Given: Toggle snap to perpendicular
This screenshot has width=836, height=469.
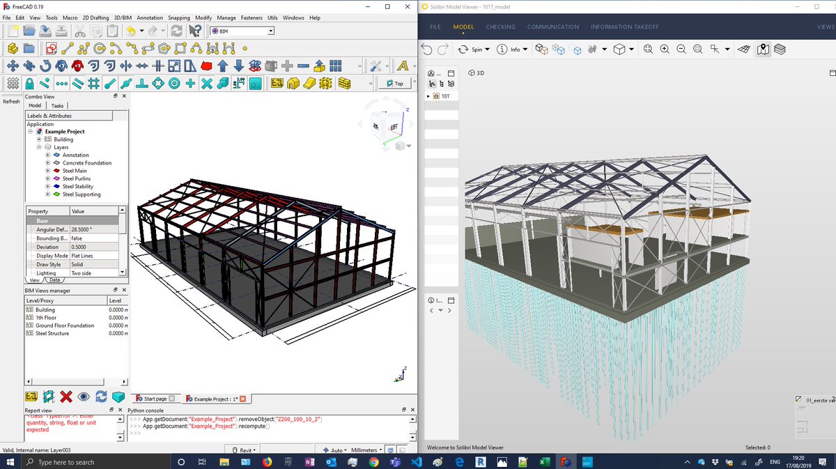Looking at the screenshot, I should click(x=142, y=84).
